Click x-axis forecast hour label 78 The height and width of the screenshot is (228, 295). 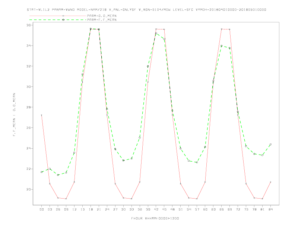pos(254,209)
